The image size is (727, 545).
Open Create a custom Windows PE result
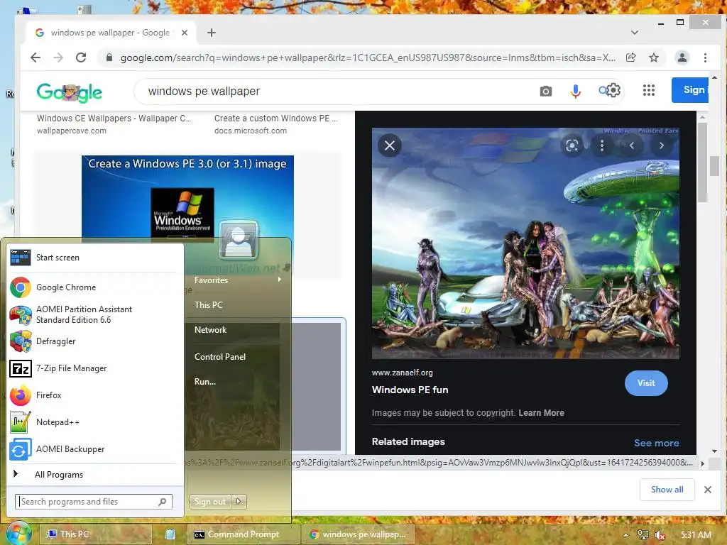pyautogui.click(x=276, y=119)
